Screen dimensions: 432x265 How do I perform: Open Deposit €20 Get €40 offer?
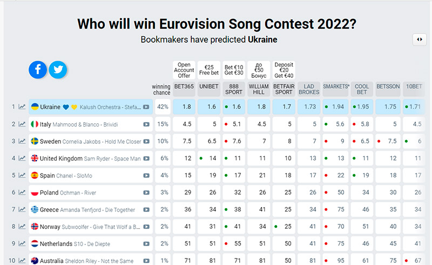283,70
